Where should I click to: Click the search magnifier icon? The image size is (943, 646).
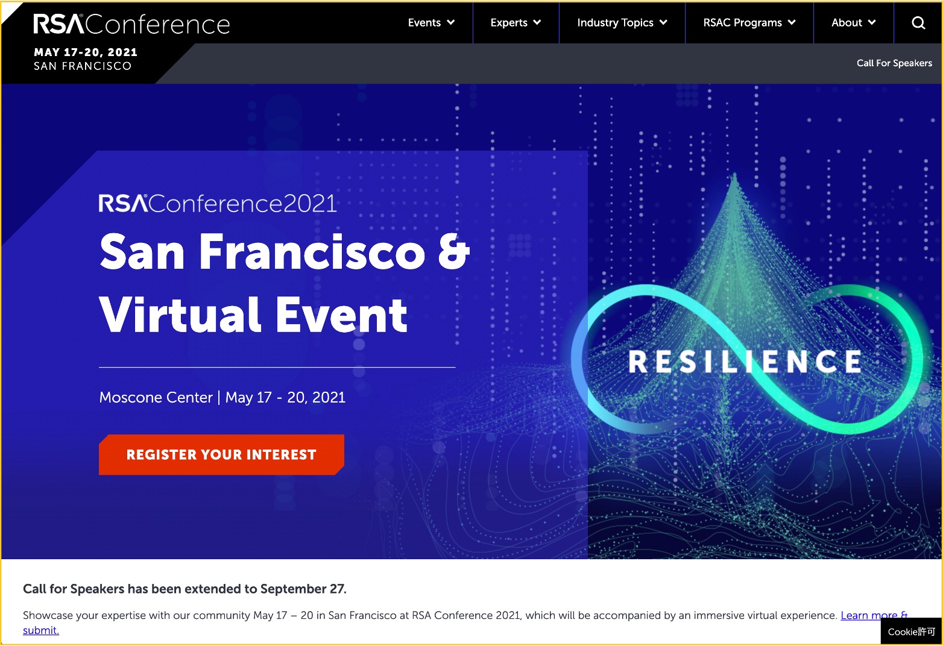[x=918, y=23]
